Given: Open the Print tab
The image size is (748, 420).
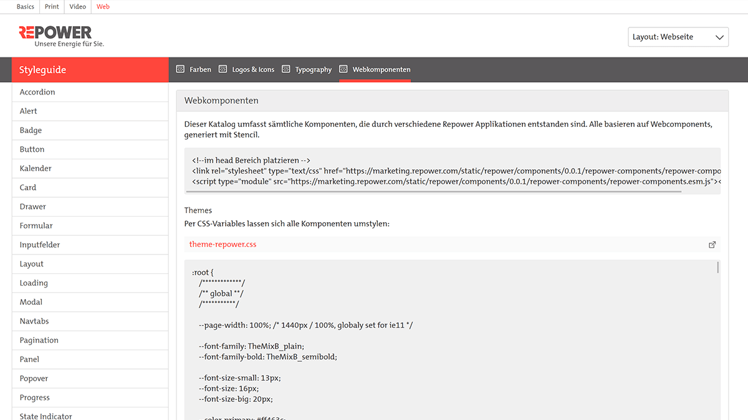Looking at the screenshot, I should tap(51, 7).
